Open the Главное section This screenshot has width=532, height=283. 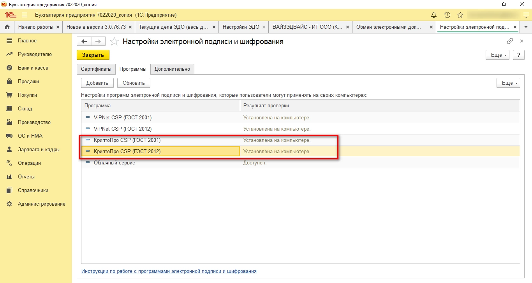pyautogui.click(x=27, y=41)
